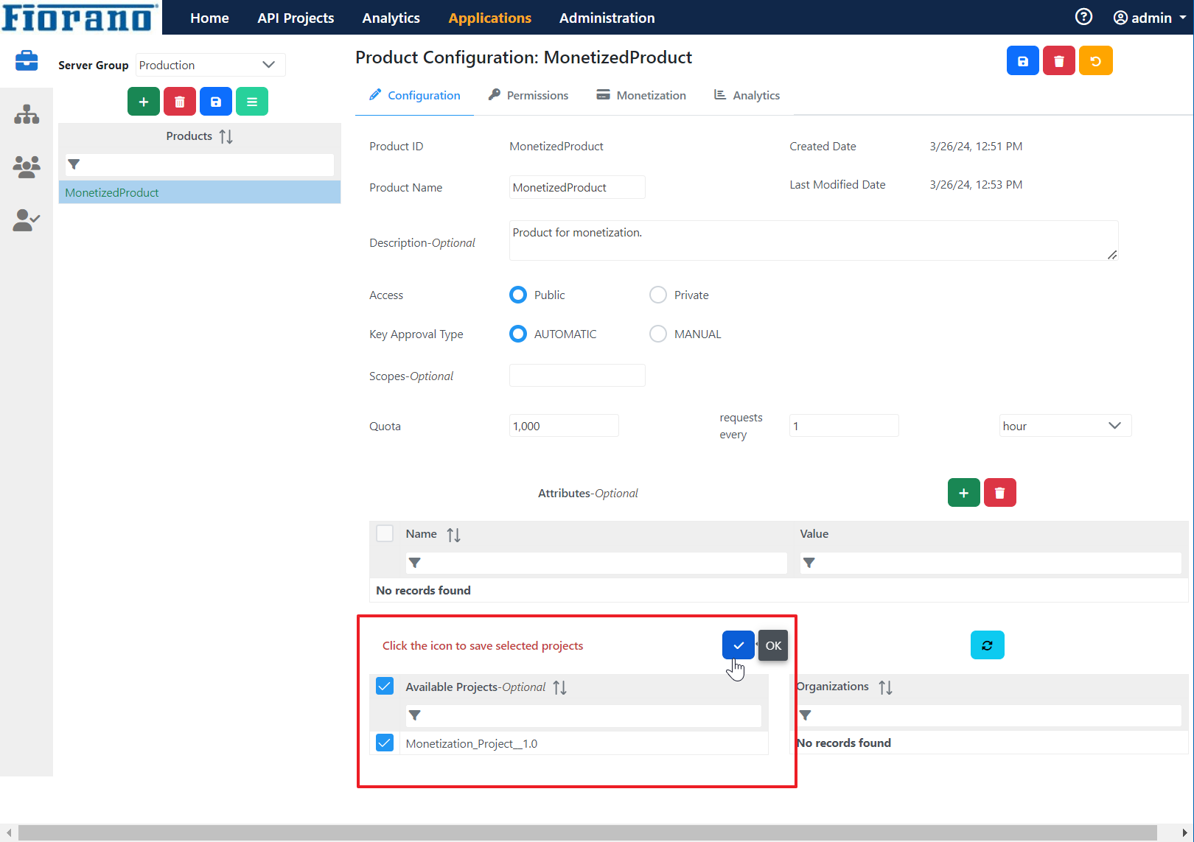Viewport: 1194px width, 842px height.
Task: Open the Server Group Production dropdown
Action: [x=210, y=65]
